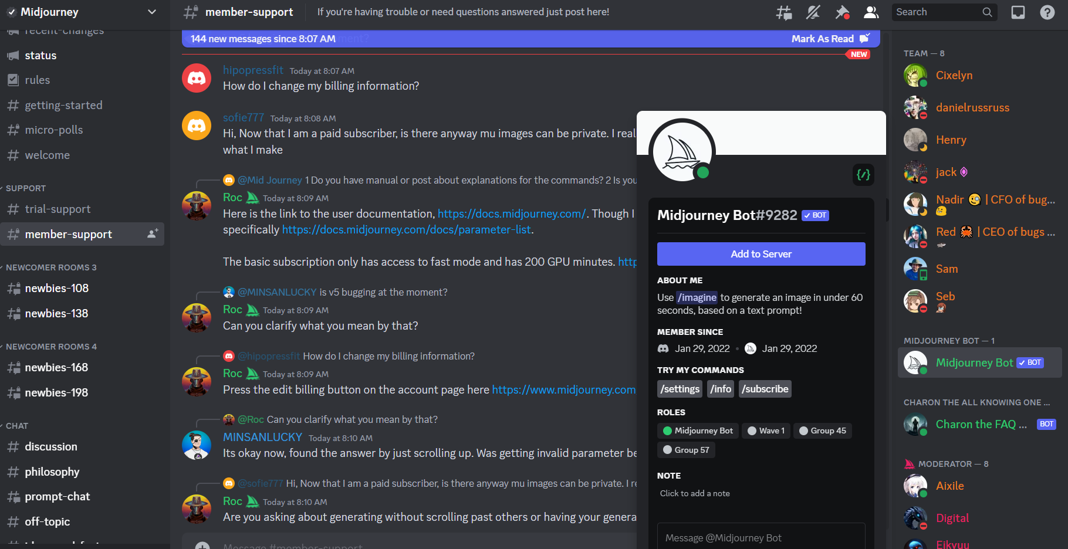
Task: Open newbies-138 channel
Action: tap(82, 314)
